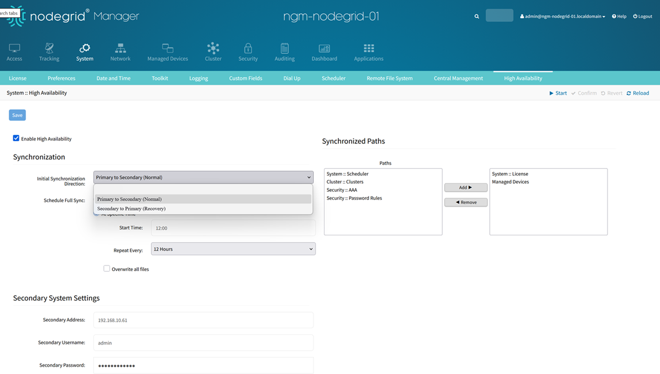Open the admin user account dropdown
660x374 pixels.
click(563, 17)
